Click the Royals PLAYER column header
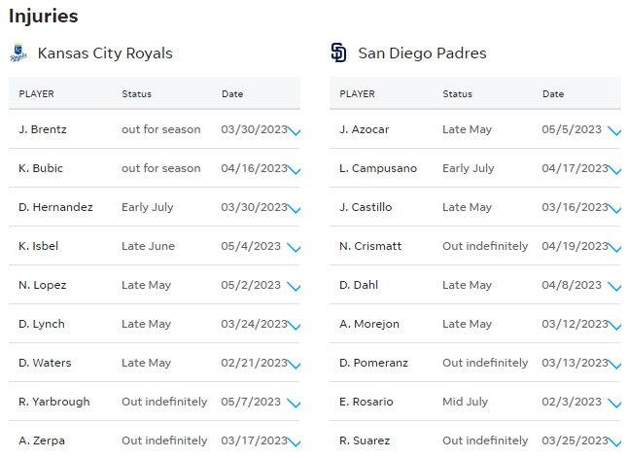This screenshot has width=628, height=458. pyautogui.click(x=36, y=93)
